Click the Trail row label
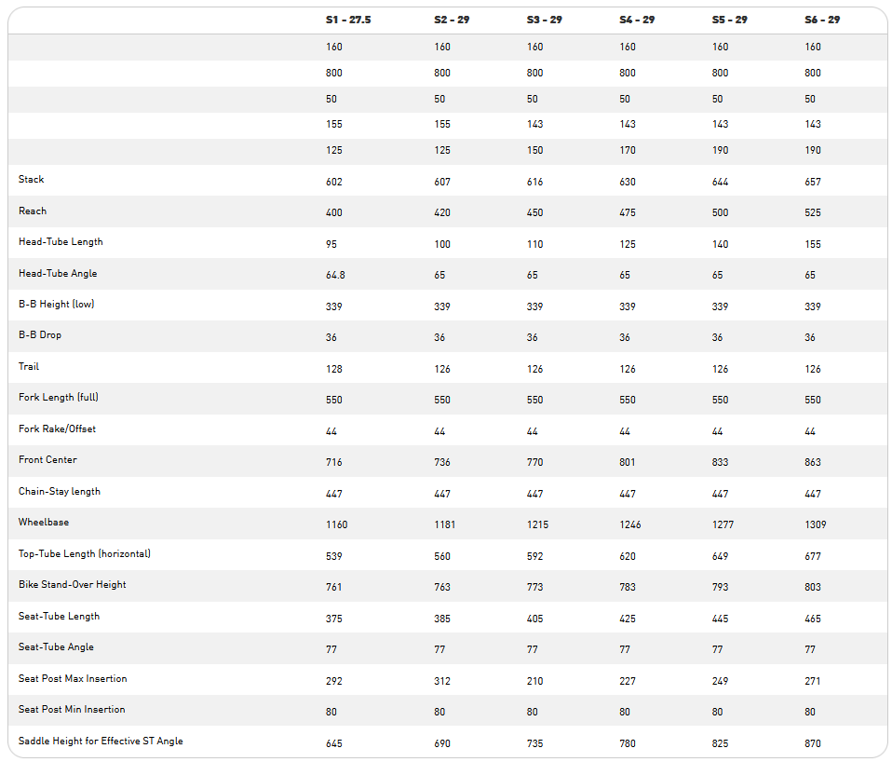Screen dimensions: 892x762 (x=29, y=366)
